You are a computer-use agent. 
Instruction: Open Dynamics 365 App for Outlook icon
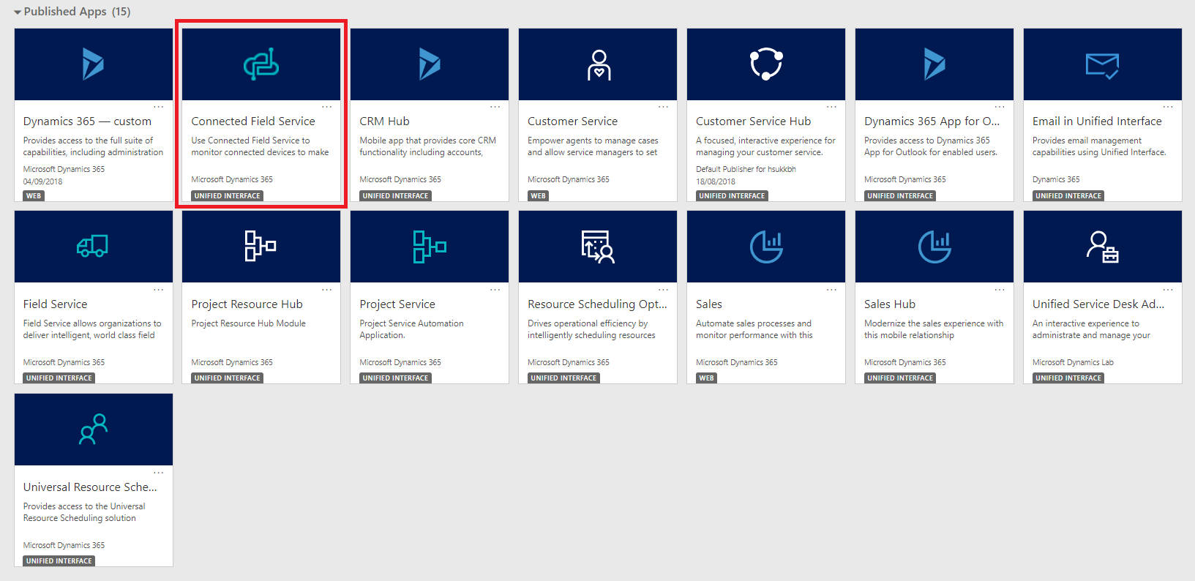pyautogui.click(x=934, y=64)
